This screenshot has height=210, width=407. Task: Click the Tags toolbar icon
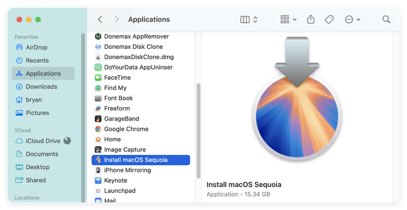pyautogui.click(x=329, y=19)
